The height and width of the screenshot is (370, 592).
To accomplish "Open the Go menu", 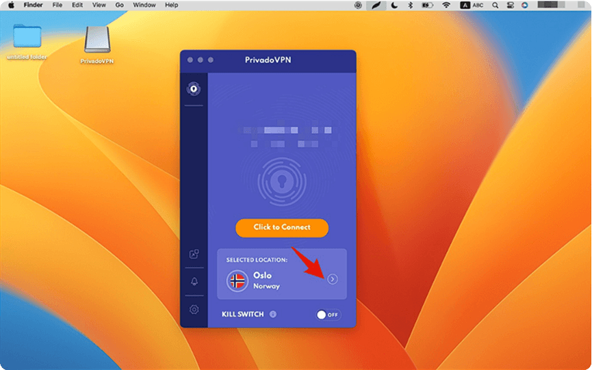I will click(x=120, y=5).
